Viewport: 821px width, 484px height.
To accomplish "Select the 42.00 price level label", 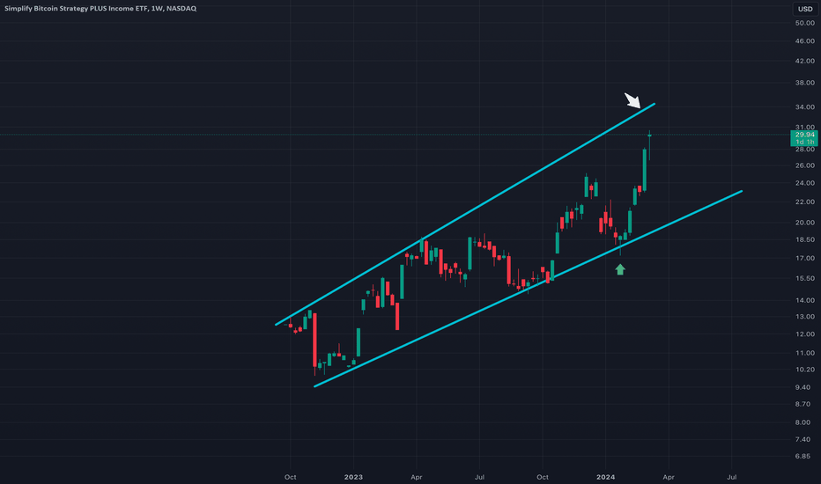I will pos(804,62).
